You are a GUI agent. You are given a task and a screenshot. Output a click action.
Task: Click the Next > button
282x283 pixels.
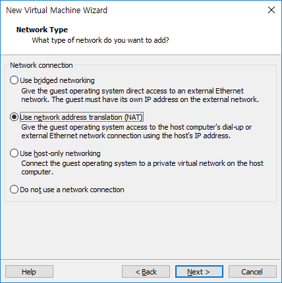(199, 272)
